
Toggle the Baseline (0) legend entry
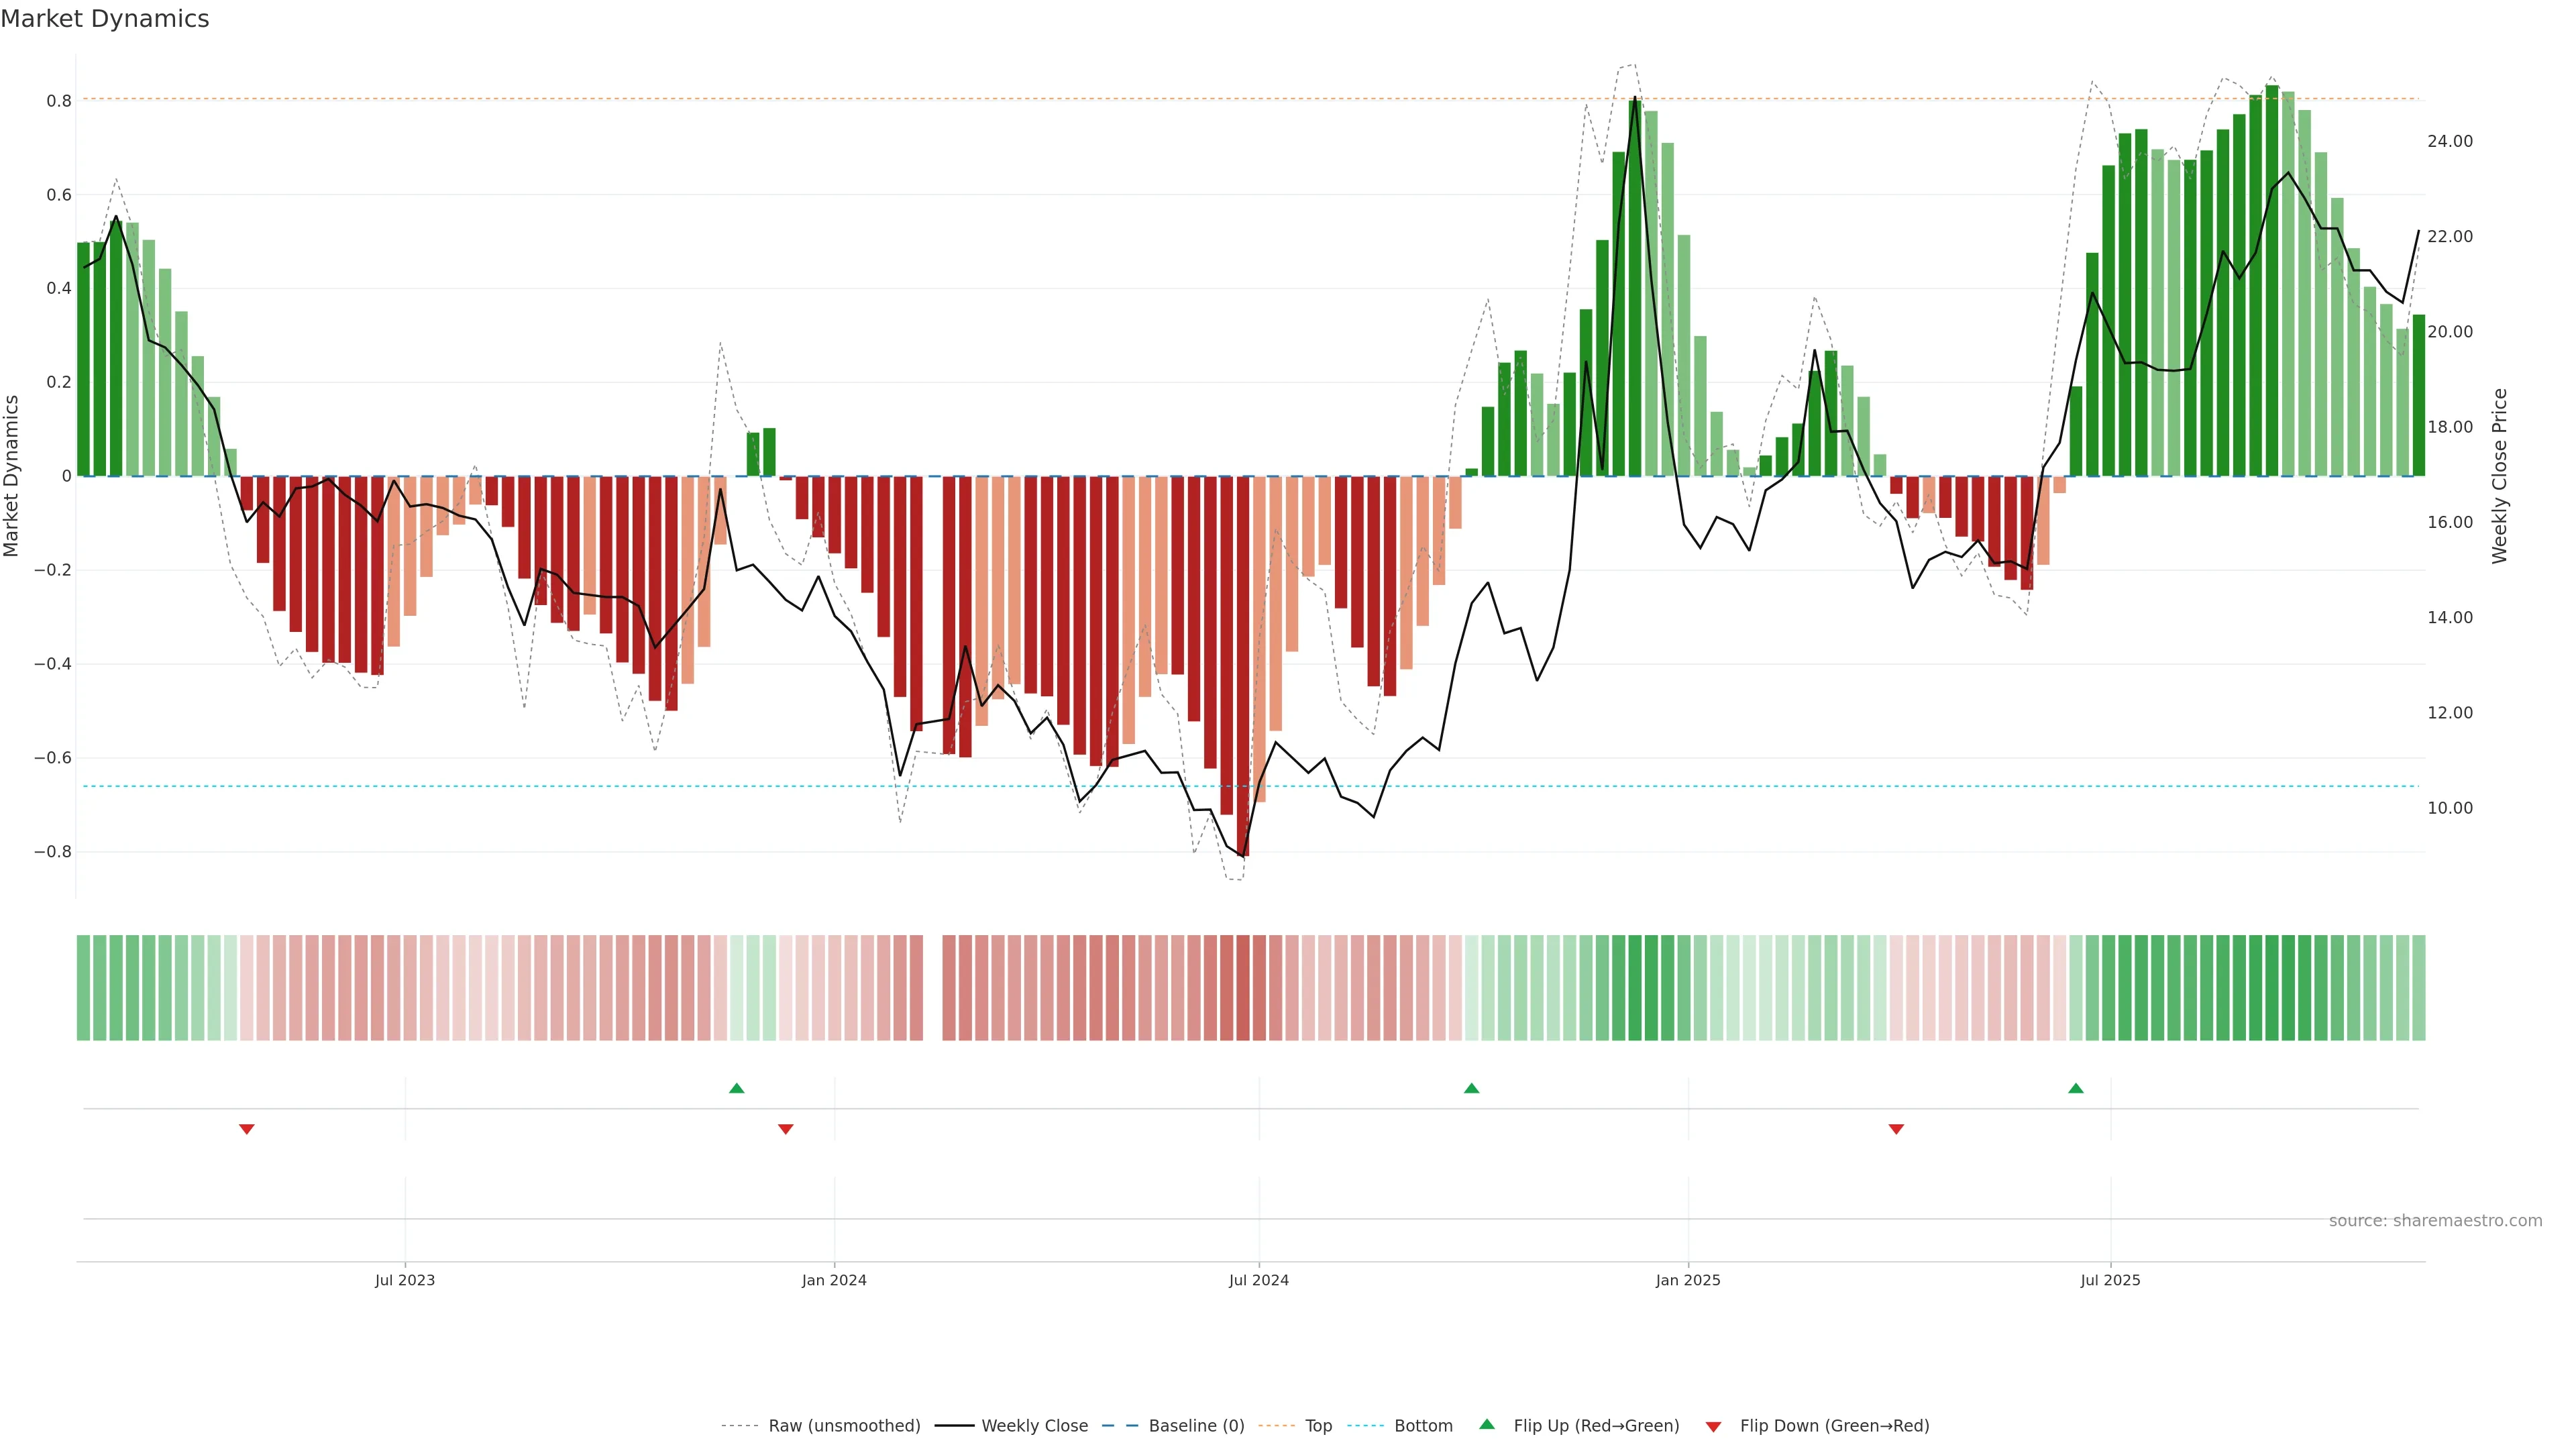(x=1196, y=1426)
